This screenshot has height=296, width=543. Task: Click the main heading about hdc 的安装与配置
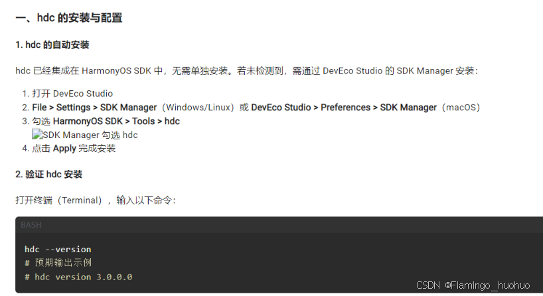coord(69,18)
